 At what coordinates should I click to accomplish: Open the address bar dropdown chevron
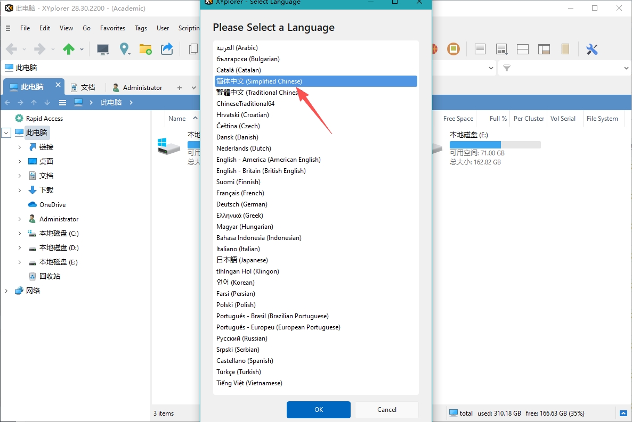pos(491,68)
